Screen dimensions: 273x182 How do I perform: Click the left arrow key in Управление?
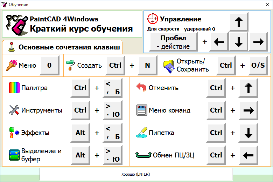[219, 42]
